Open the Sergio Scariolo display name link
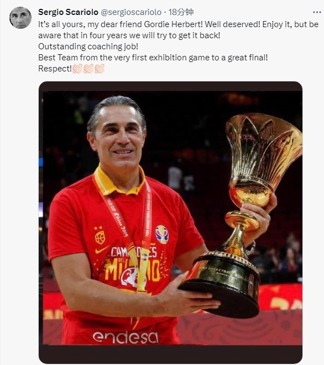The image size is (324, 365). (68, 12)
